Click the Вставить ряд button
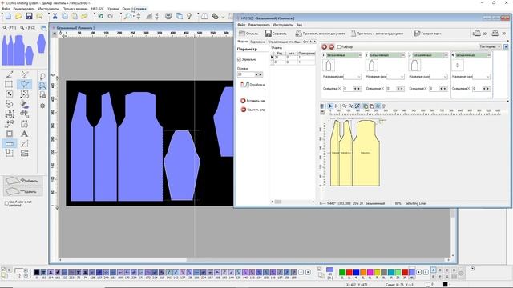This screenshot has height=288, width=513. tap(252, 101)
